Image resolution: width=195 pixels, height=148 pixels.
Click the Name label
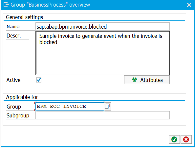point(13,27)
